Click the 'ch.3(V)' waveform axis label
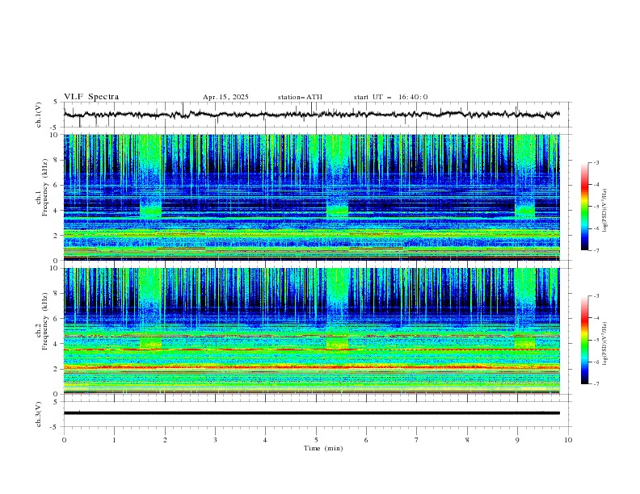 [x=38, y=414]
